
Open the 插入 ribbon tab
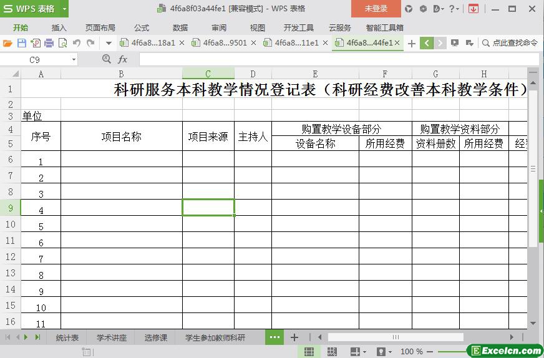coord(59,27)
